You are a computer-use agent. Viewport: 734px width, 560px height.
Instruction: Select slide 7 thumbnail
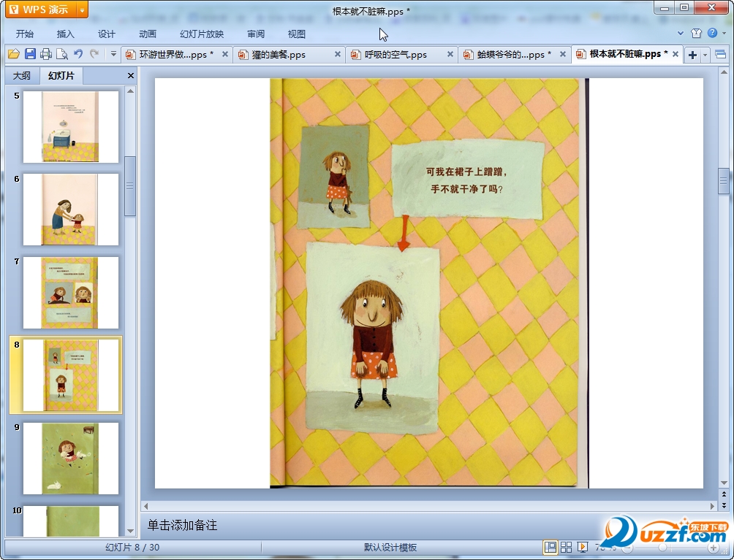point(71,293)
